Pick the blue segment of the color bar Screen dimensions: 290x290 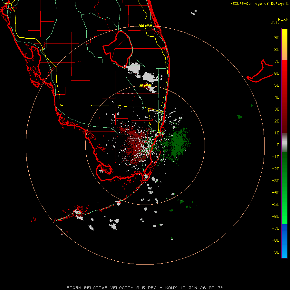tap(285, 241)
